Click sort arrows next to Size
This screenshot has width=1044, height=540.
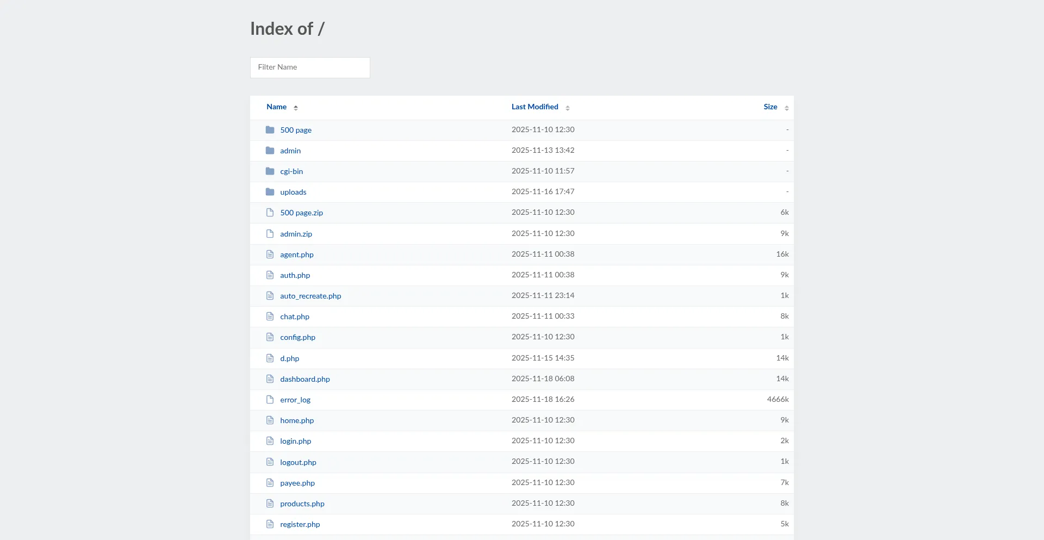coord(786,108)
